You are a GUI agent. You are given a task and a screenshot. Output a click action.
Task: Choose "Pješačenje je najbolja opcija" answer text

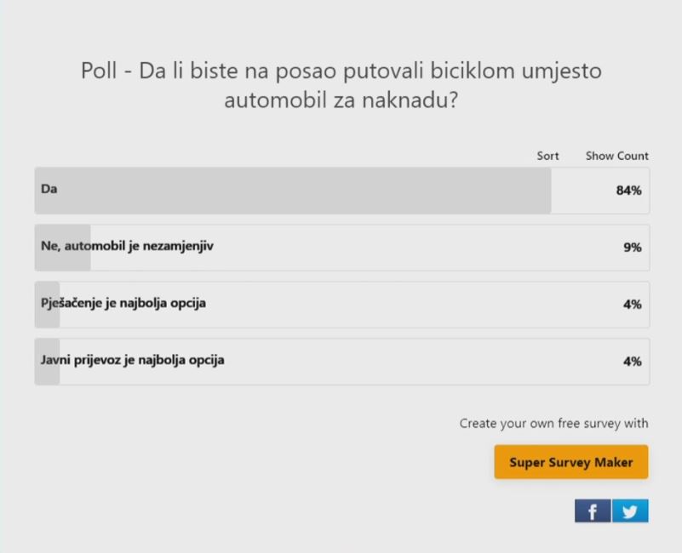click(x=123, y=303)
